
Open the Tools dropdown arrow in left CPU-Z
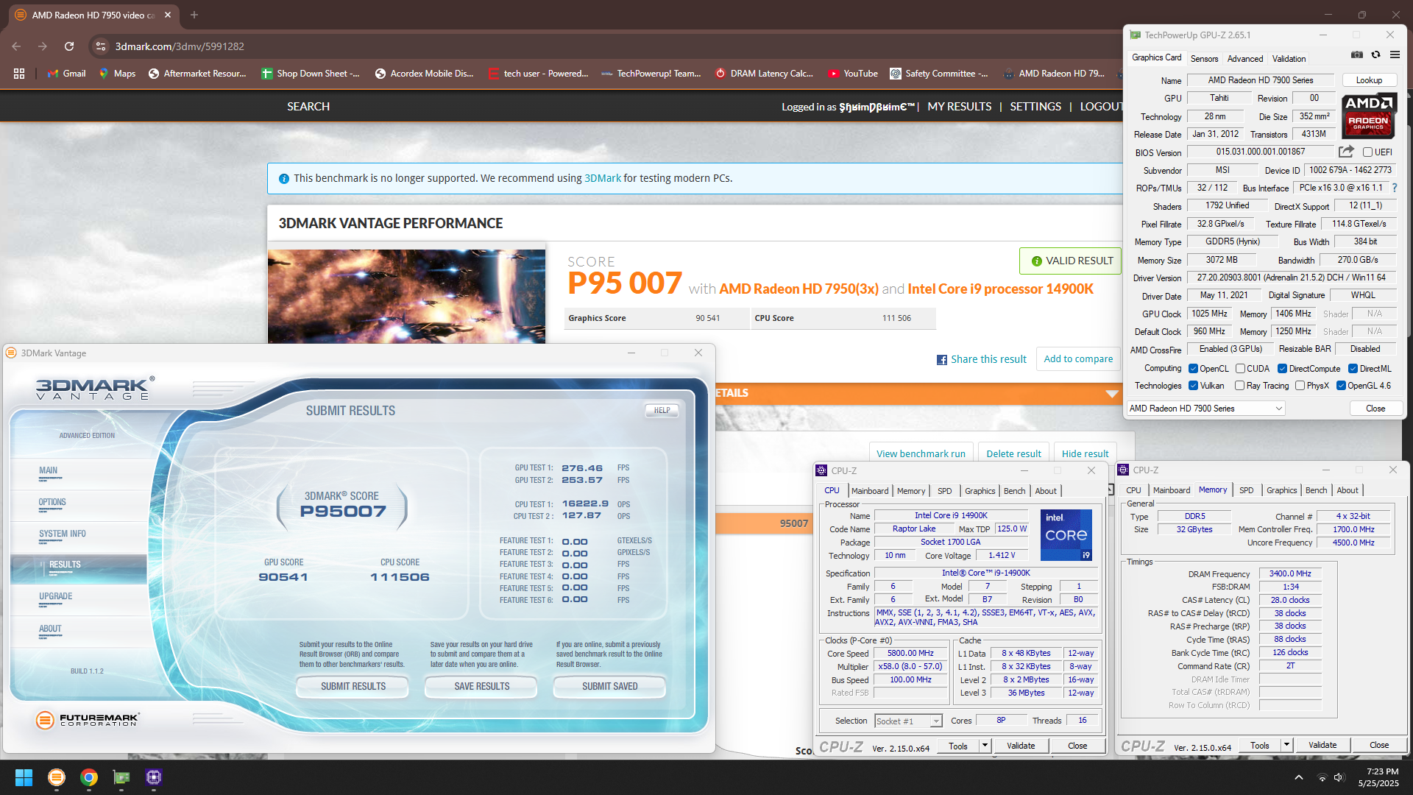(985, 746)
